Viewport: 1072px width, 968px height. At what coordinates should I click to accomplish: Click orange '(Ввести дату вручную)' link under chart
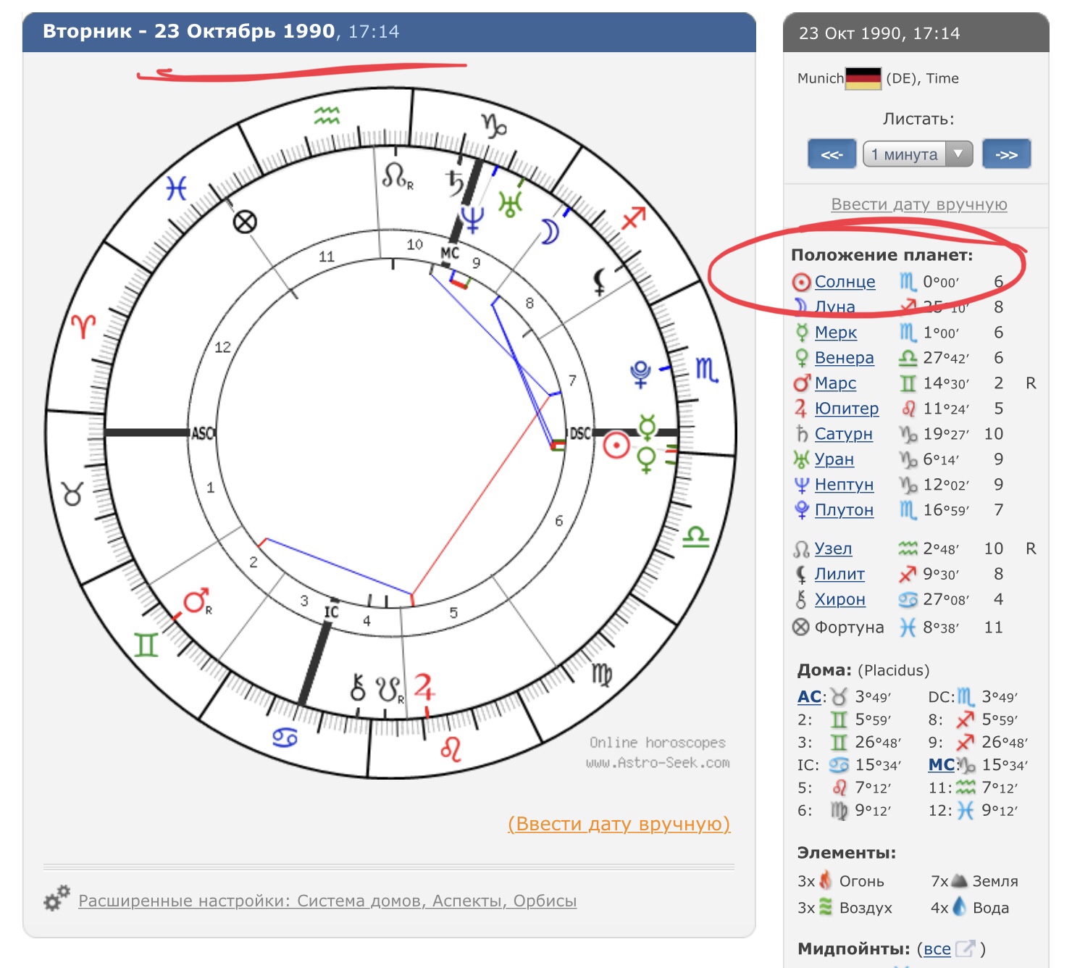(x=619, y=824)
